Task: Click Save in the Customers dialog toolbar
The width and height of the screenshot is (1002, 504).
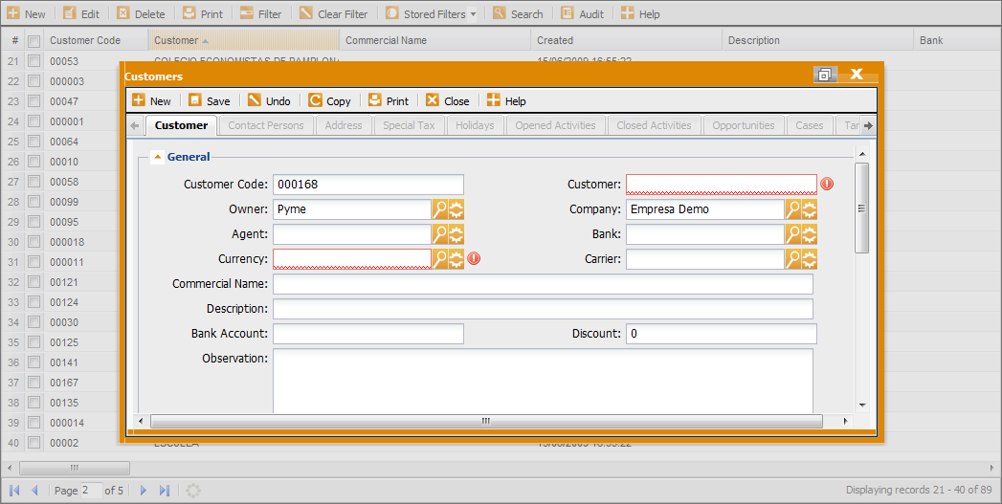Action: click(x=209, y=101)
